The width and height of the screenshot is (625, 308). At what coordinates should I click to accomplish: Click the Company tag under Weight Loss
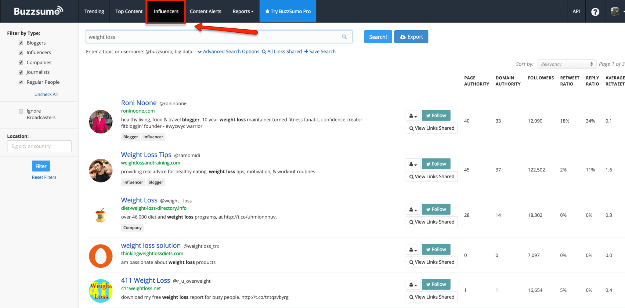tap(132, 228)
